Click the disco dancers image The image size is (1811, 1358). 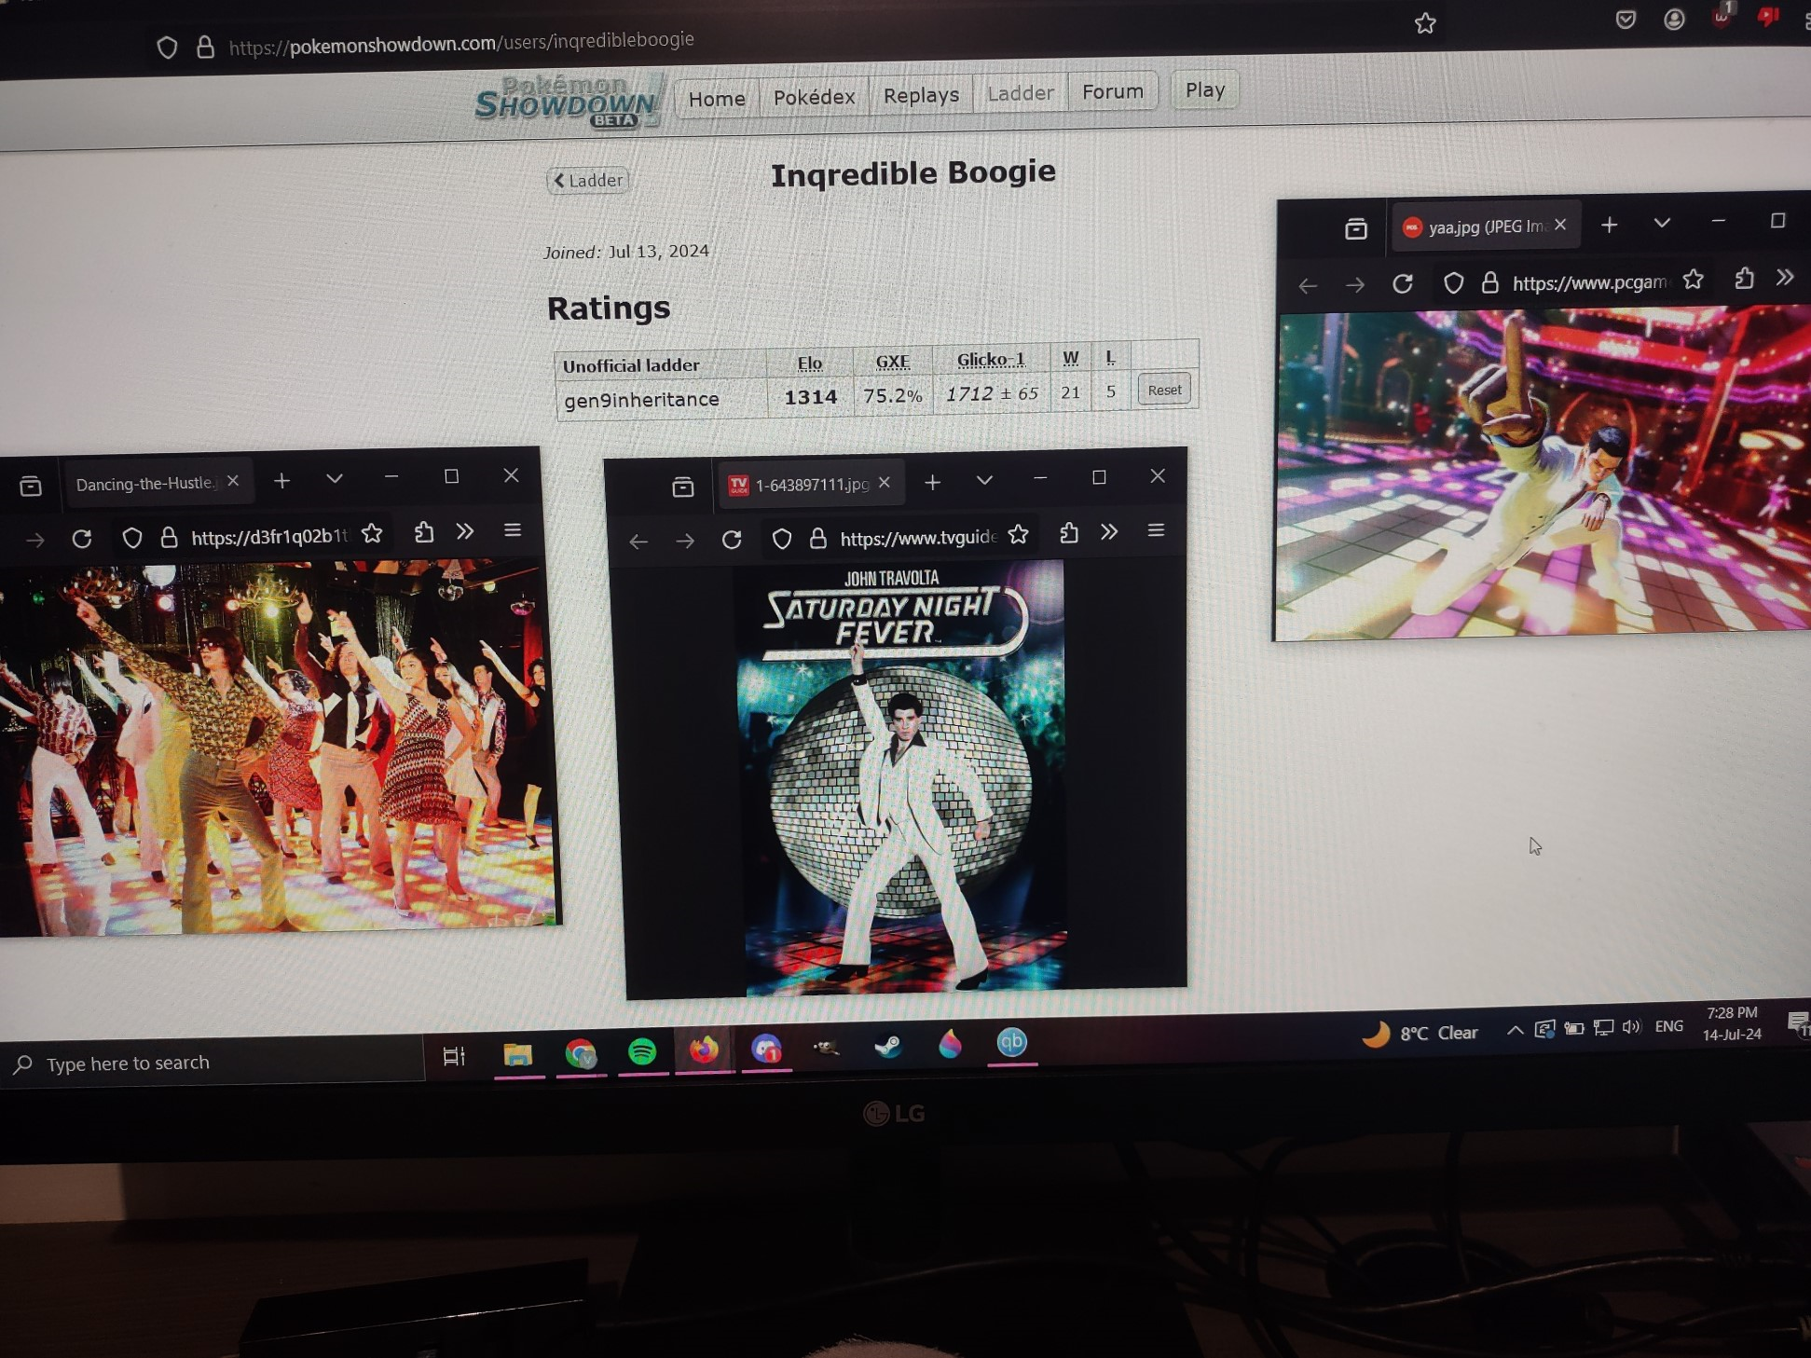coord(278,746)
